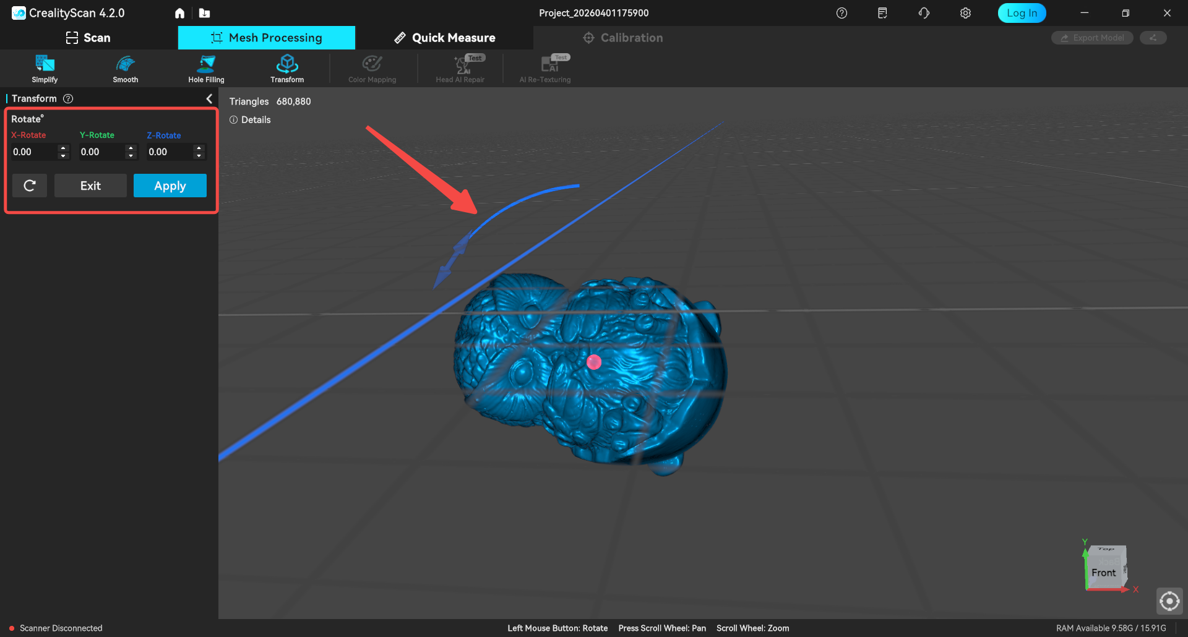Click the Y-Rotate input field
Viewport: 1188px width, 637px height.
point(101,152)
